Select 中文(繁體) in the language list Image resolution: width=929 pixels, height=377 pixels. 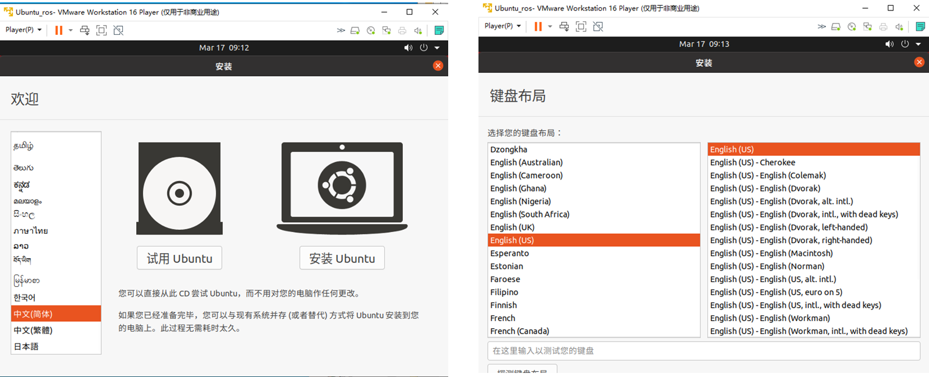coord(56,330)
